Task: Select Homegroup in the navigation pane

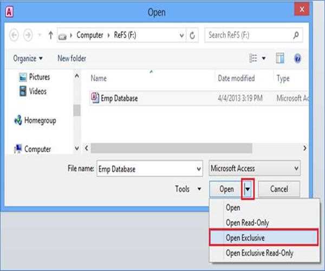Action: [x=35, y=120]
